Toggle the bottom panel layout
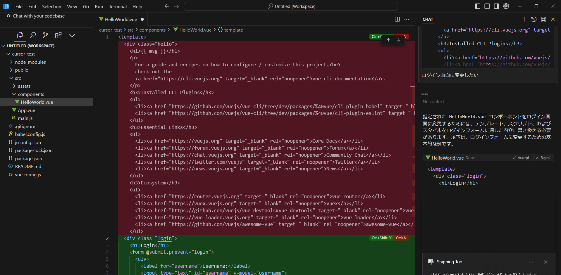The image size is (561, 275). (487, 6)
